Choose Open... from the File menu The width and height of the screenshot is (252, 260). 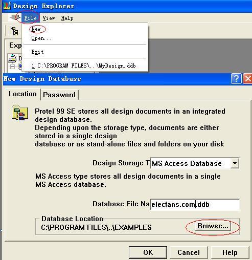tap(41, 38)
